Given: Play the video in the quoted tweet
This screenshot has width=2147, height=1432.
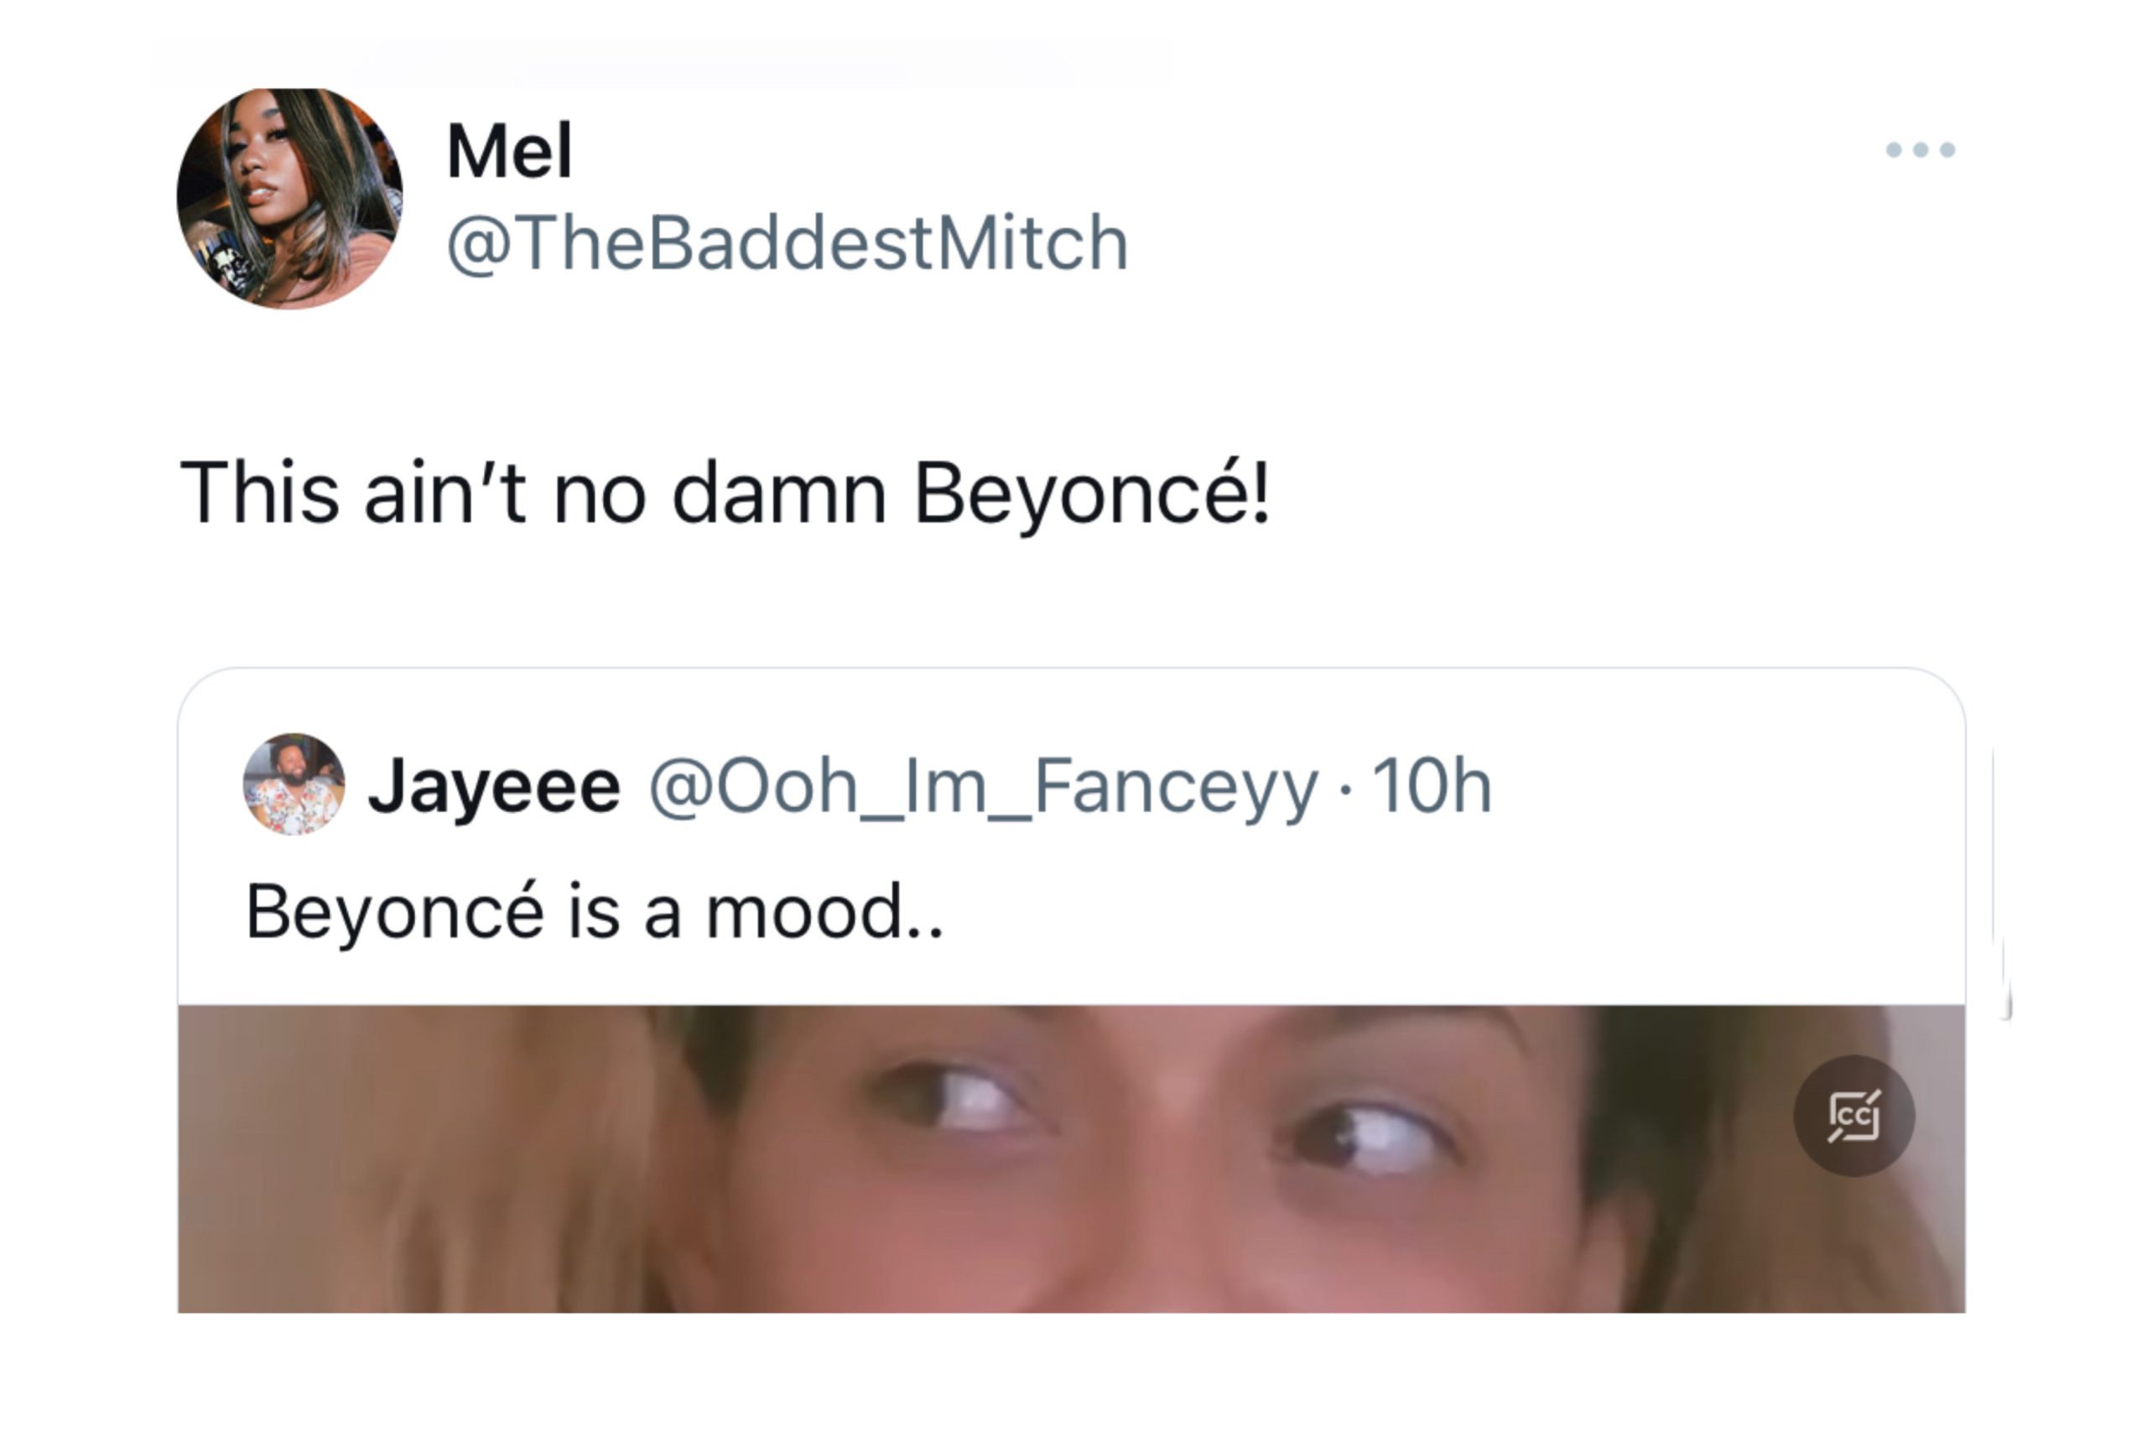Looking at the screenshot, I should coord(1071,1159).
